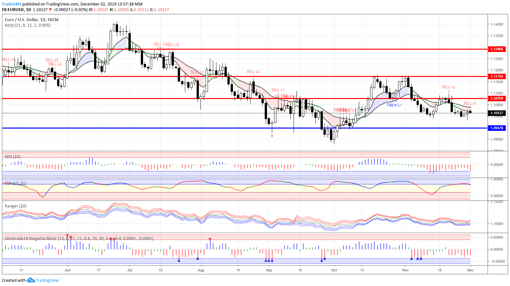This screenshot has height=286, width=510.
Task: Click the black 1.10127 current price tag
Action: tap(497, 114)
